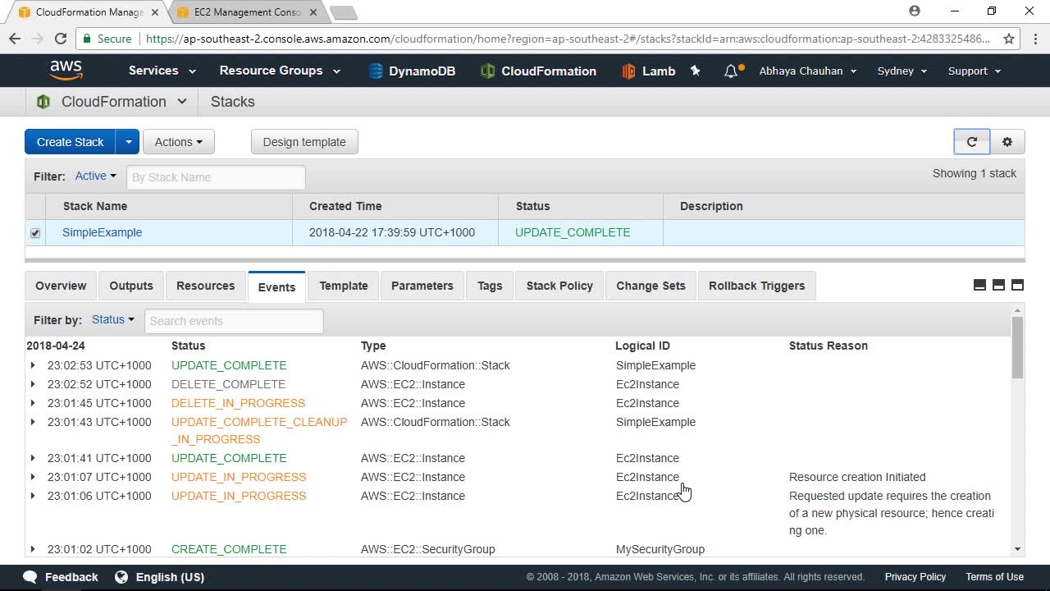This screenshot has height=591, width=1050.
Task: Switch to the Parameters tab
Action: coord(422,286)
